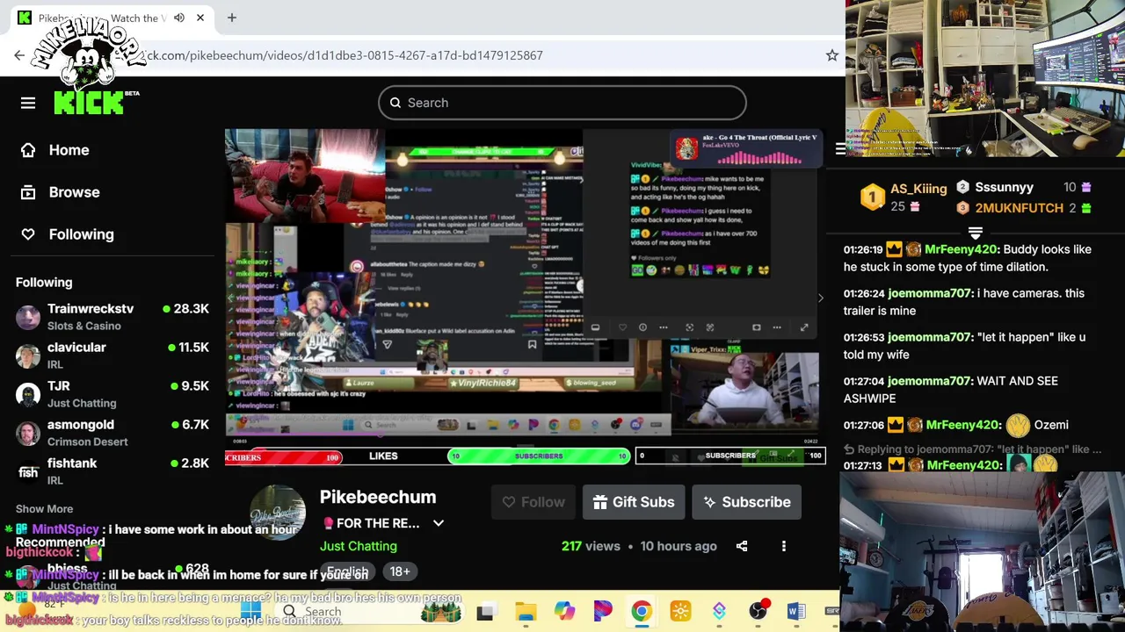Go back with the browser back arrow
The width and height of the screenshot is (1125, 632).
point(19,55)
